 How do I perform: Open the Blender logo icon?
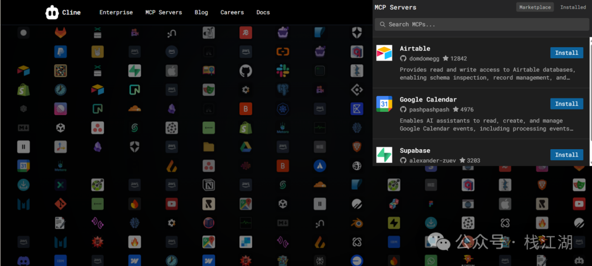click(356, 223)
